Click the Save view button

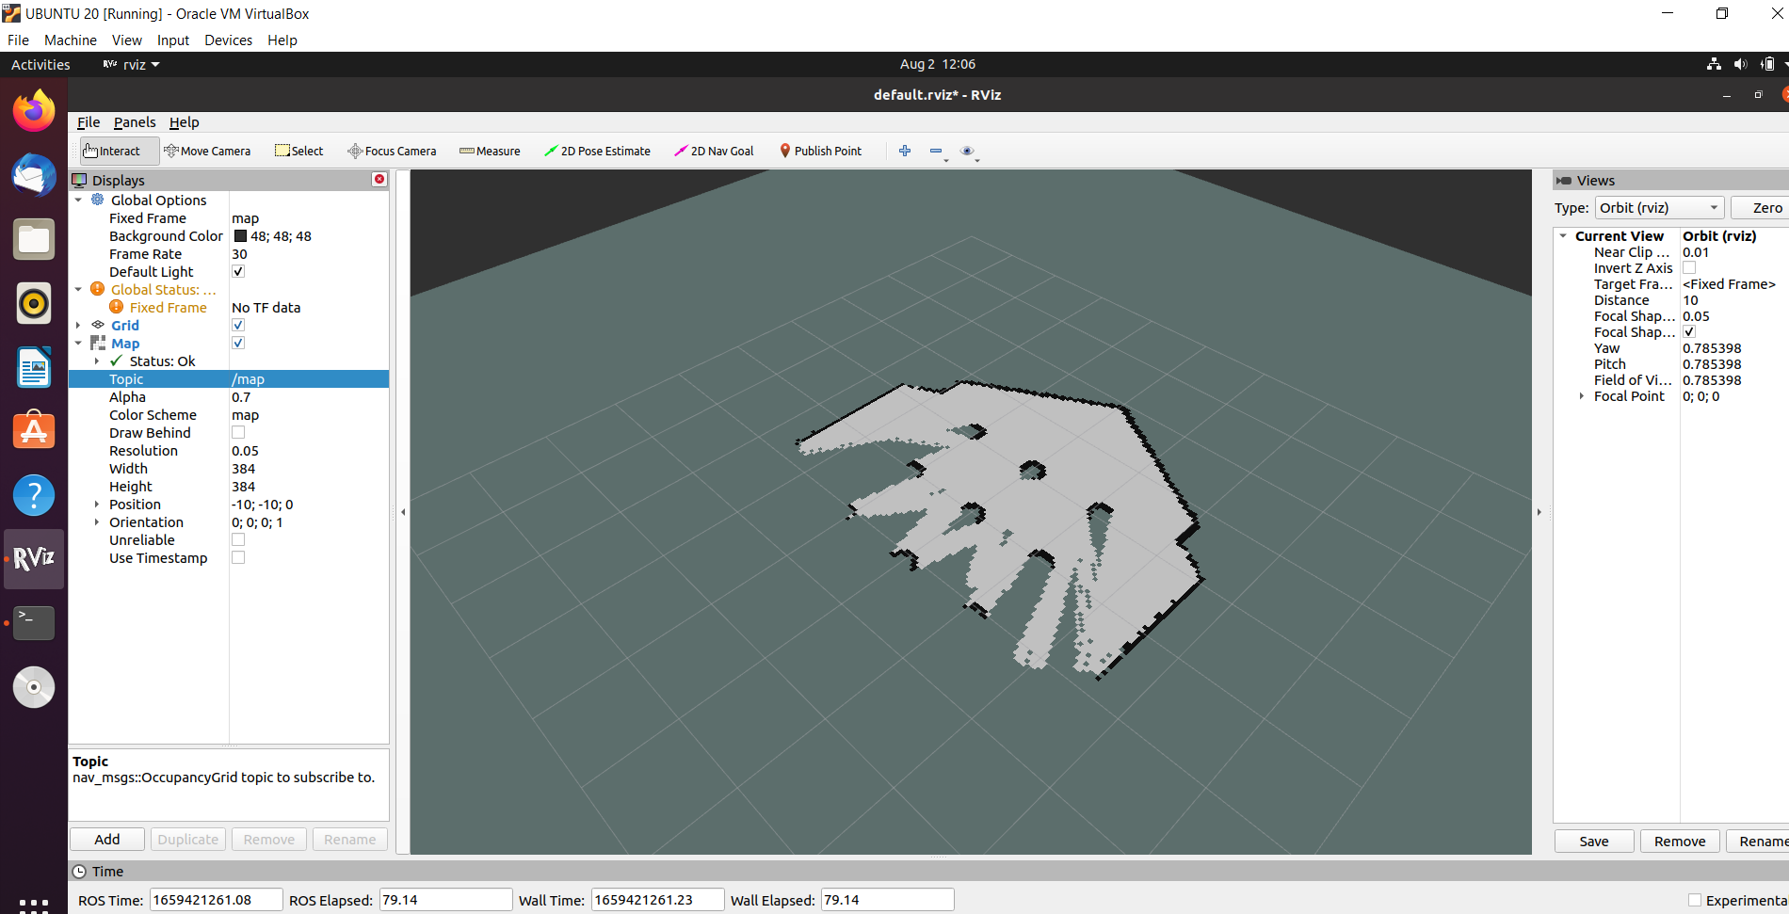pos(1594,842)
